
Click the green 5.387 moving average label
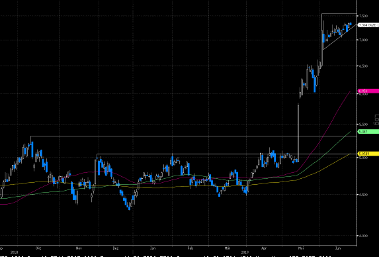(x=368, y=132)
